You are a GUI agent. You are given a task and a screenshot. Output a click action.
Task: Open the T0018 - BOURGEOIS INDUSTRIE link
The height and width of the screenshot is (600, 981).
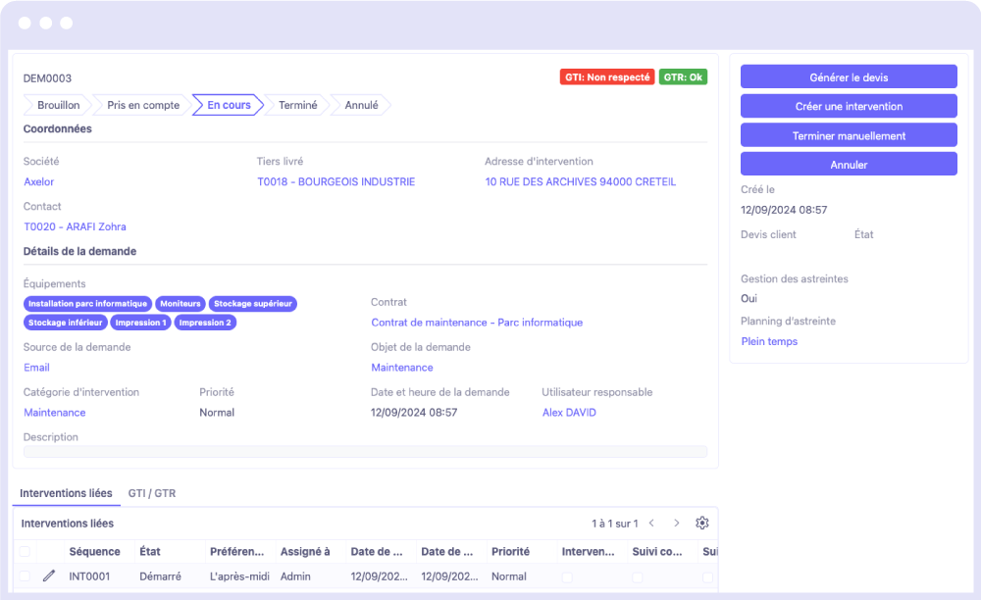click(x=336, y=181)
